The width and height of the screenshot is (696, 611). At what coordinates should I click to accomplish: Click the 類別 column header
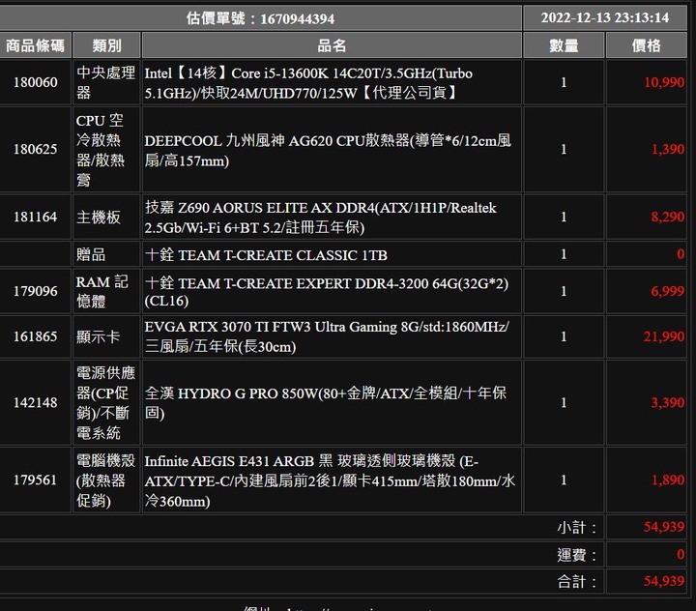coord(106,45)
